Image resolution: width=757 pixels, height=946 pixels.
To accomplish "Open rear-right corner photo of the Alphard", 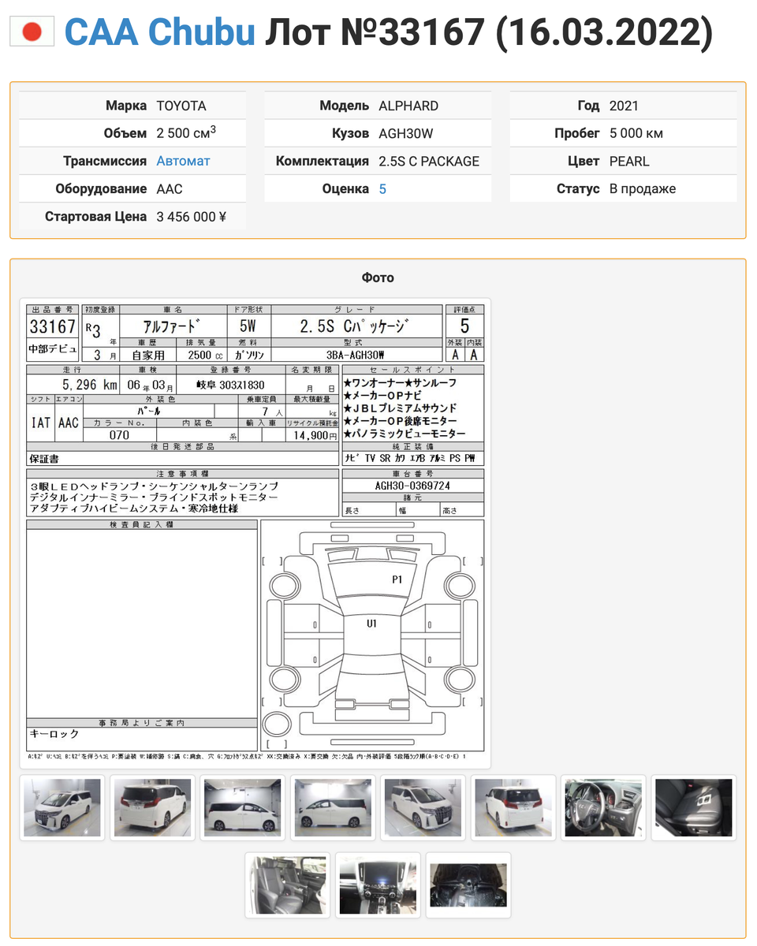I will [x=153, y=806].
